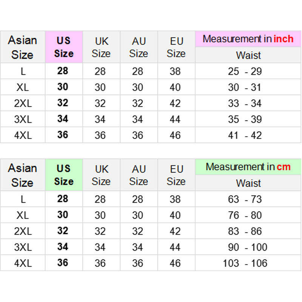Click the pink US Size header cell

pos(63,47)
